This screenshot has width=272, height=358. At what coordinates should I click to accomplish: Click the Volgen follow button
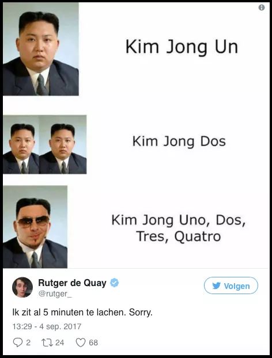coord(231,285)
